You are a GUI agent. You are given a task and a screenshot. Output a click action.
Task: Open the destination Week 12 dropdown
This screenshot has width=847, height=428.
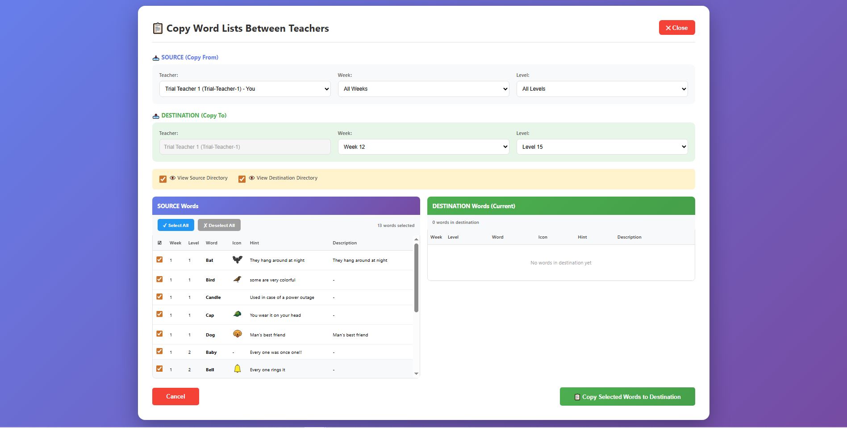[423, 147]
